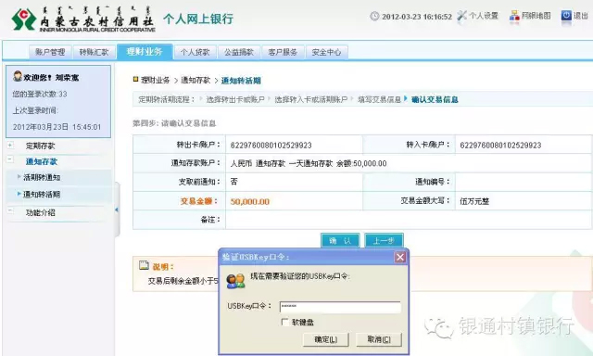Click step 确认交易信息
The image size is (593, 356).
(435, 99)
